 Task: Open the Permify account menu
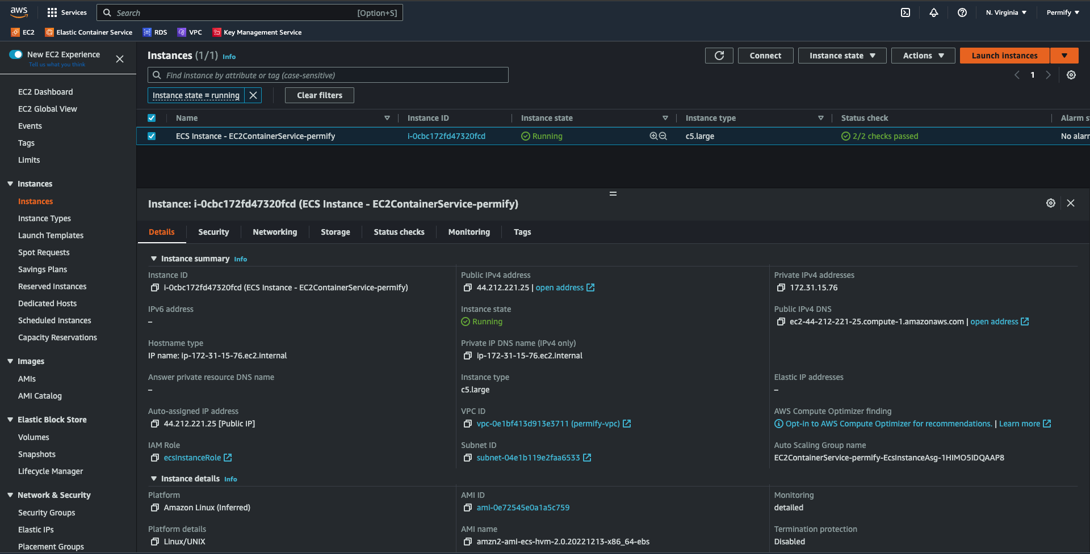click(1063, 12)
